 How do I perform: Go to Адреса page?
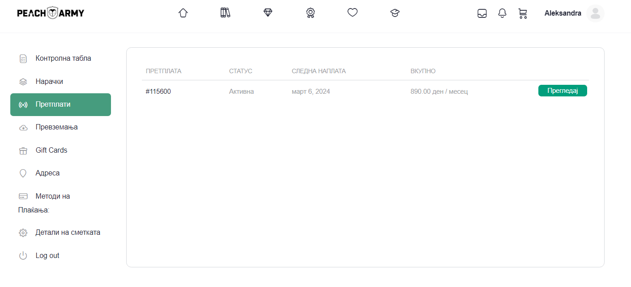pos(47,173)
